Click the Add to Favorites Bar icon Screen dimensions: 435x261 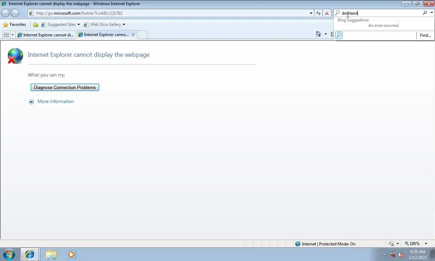[36, 24]
